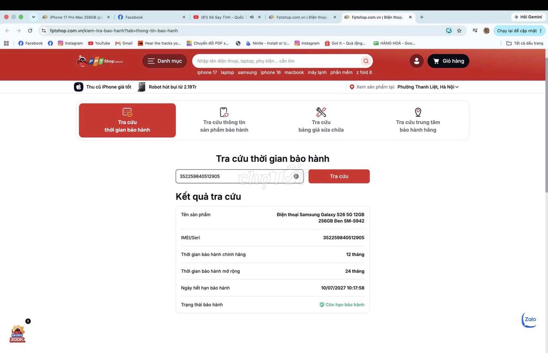Click the install app icon in address bar

pos(449,30)
